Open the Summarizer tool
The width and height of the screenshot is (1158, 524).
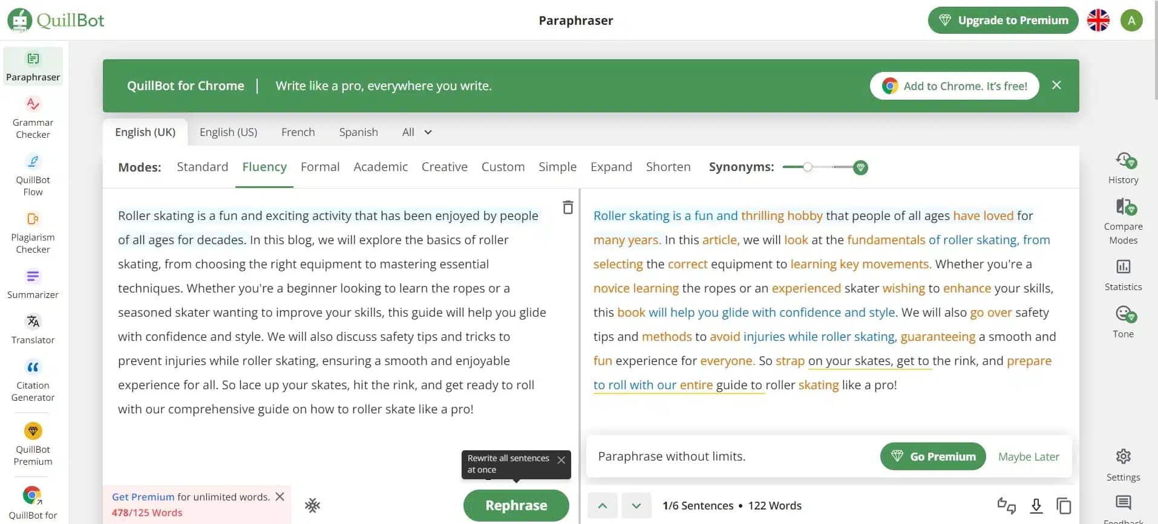pyautogui.click(x=33, y=284)
